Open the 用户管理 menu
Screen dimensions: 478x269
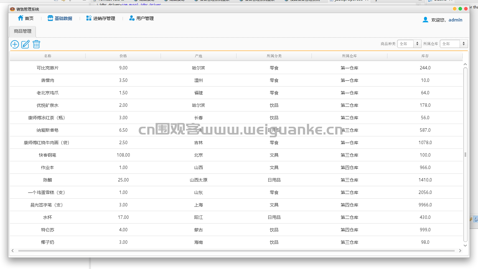[142, 18]
